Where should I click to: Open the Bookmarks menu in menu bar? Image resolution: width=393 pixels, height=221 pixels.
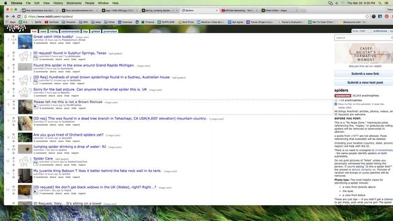point(74,3)
